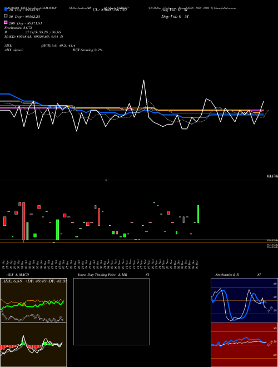The width and height of the screenshot is (278, 367).
Task: Click the white 50 Day legend swatch
Action: [x=6, y=16]
